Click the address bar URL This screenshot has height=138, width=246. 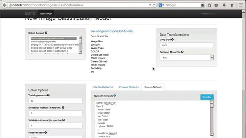pyautogui.click(x=48, y=5)
